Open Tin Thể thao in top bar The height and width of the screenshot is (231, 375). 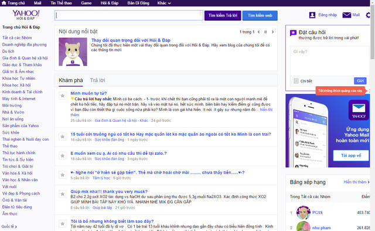[61, 3]
